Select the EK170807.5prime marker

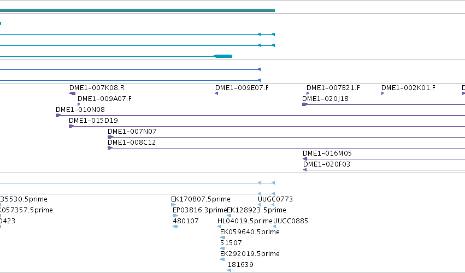coord(173,205)
